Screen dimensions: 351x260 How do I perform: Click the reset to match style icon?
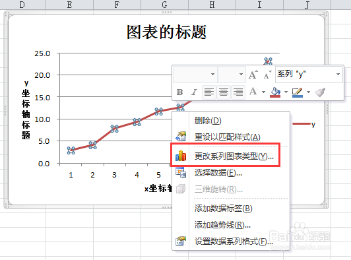(181, 137)
